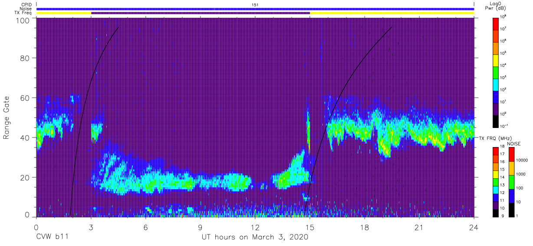The image size is (533, 246).
Task: Click TX Freq bar's yellow segment before 3 UT
Action: click(64, 13)
